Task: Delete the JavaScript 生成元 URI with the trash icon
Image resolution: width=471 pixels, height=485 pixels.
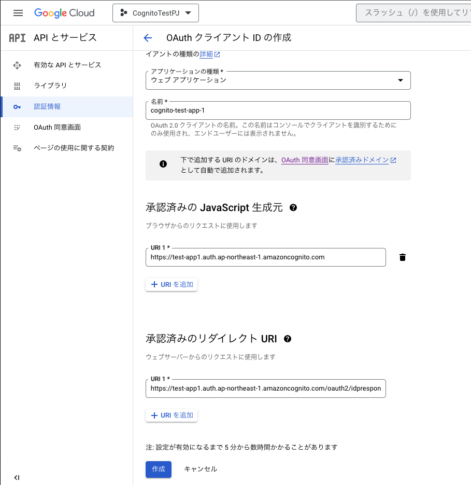Action: 402,257
